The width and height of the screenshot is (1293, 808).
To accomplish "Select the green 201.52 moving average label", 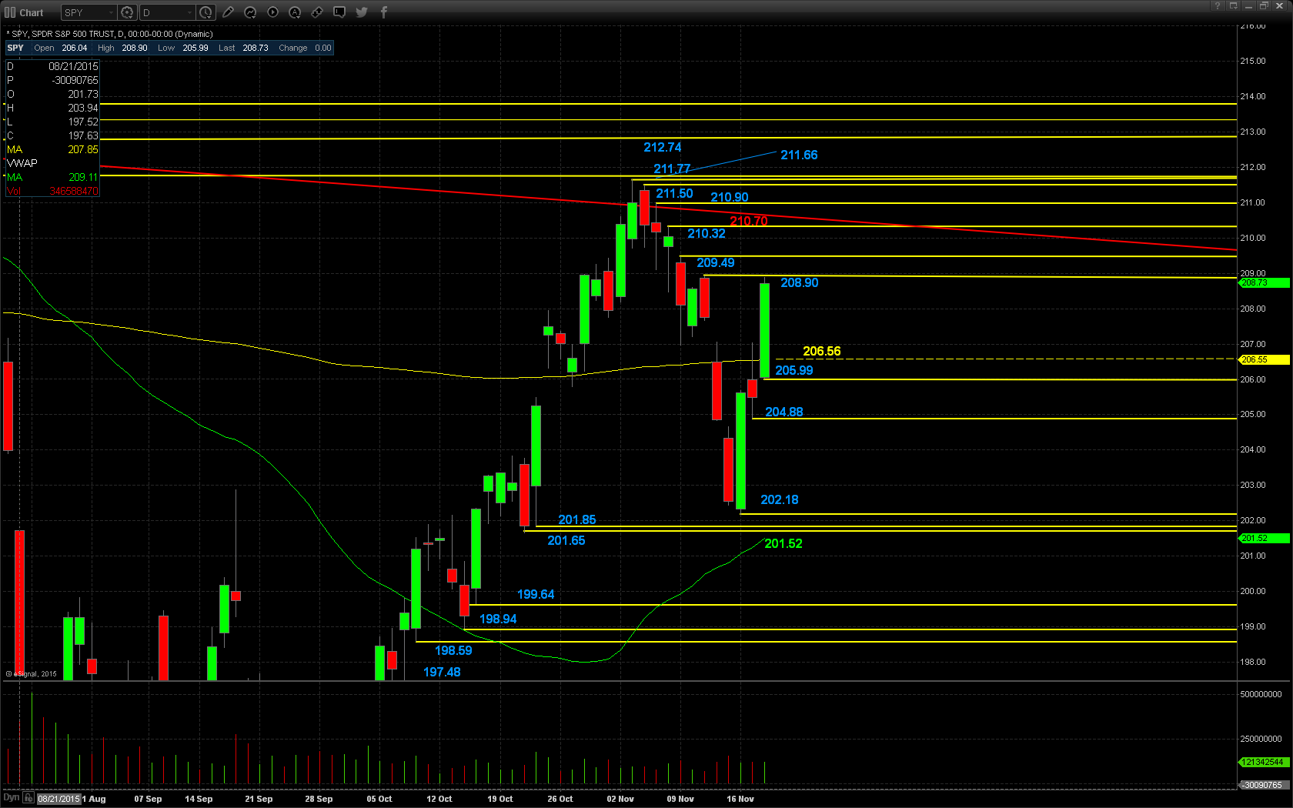I will point(783,543).
